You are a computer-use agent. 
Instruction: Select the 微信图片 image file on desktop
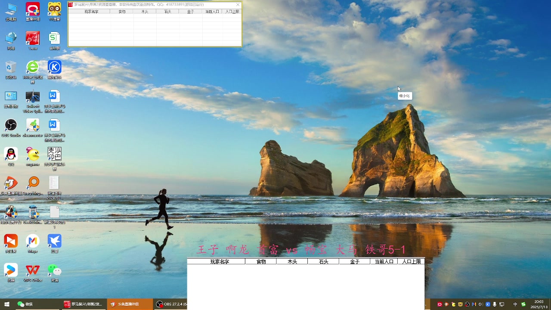pyautogui.click(x=54, y=188)
